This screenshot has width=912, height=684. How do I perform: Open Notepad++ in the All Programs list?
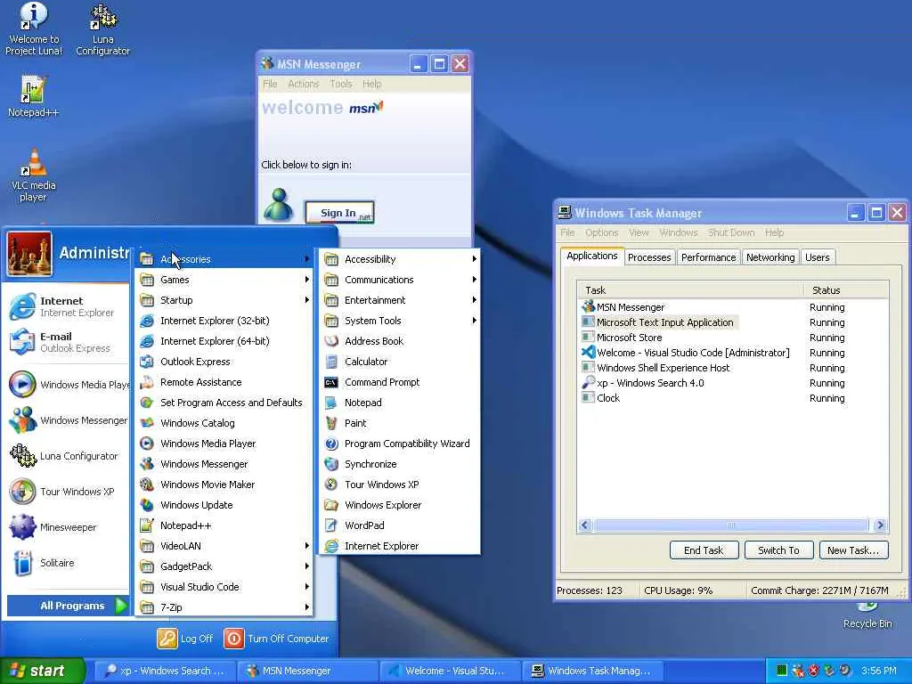(224, 525)
